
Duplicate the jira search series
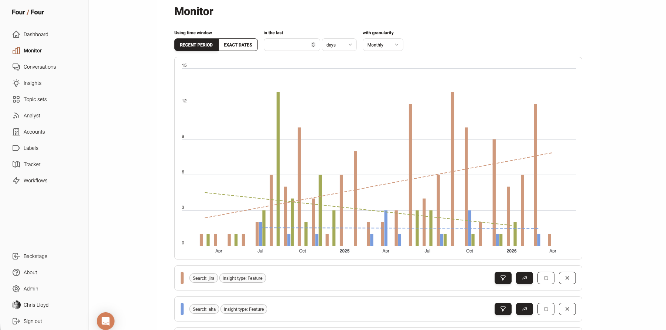(546, 278)
